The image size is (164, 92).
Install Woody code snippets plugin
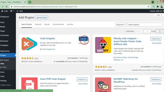click(156, 39)
